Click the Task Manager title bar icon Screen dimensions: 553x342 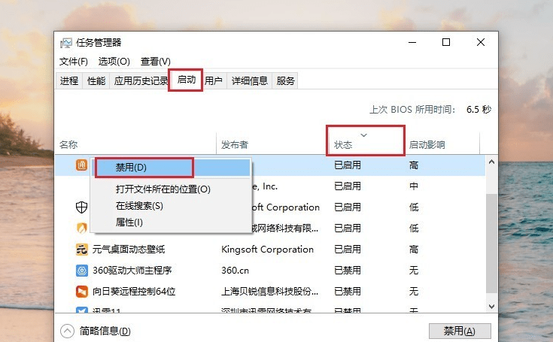66,43
